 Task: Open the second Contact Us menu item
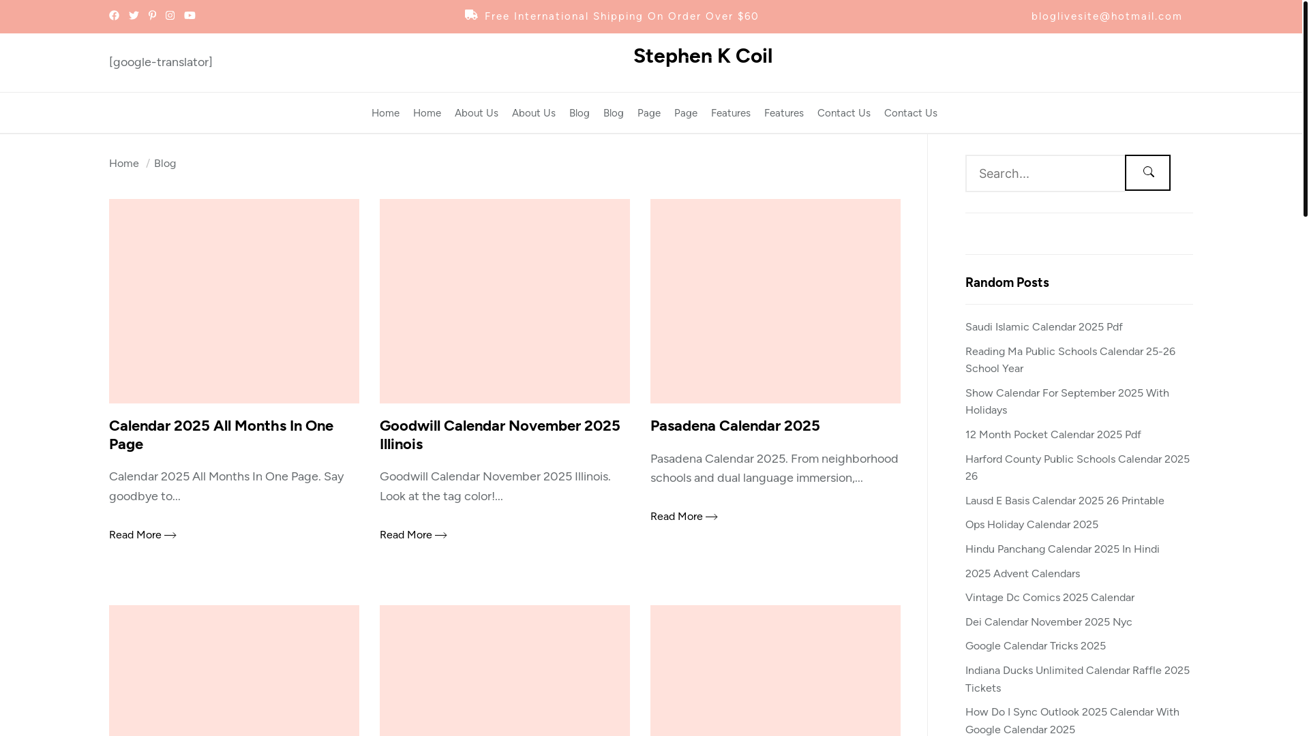911,113
